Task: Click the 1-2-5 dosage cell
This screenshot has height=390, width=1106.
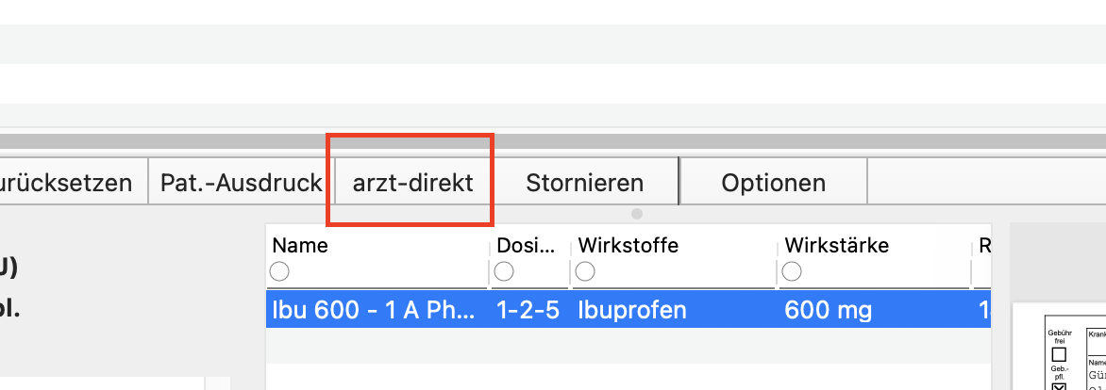Action: pos(528,310)
